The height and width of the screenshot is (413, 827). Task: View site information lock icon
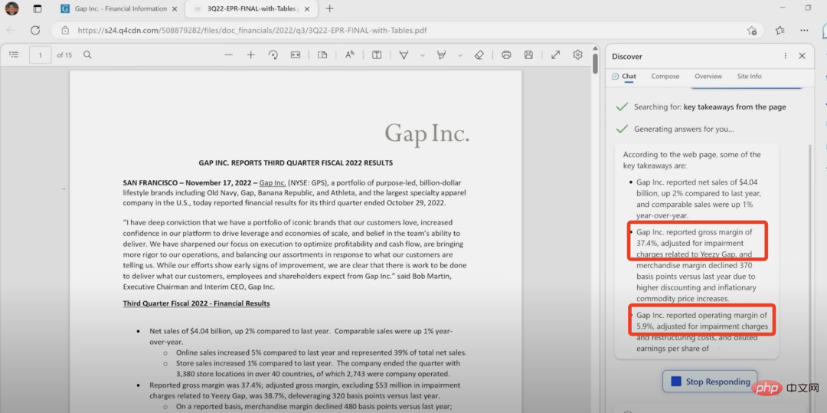pos(65,31)
